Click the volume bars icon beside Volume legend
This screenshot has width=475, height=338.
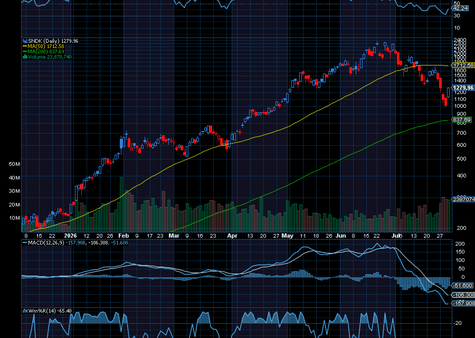point(25,57)
